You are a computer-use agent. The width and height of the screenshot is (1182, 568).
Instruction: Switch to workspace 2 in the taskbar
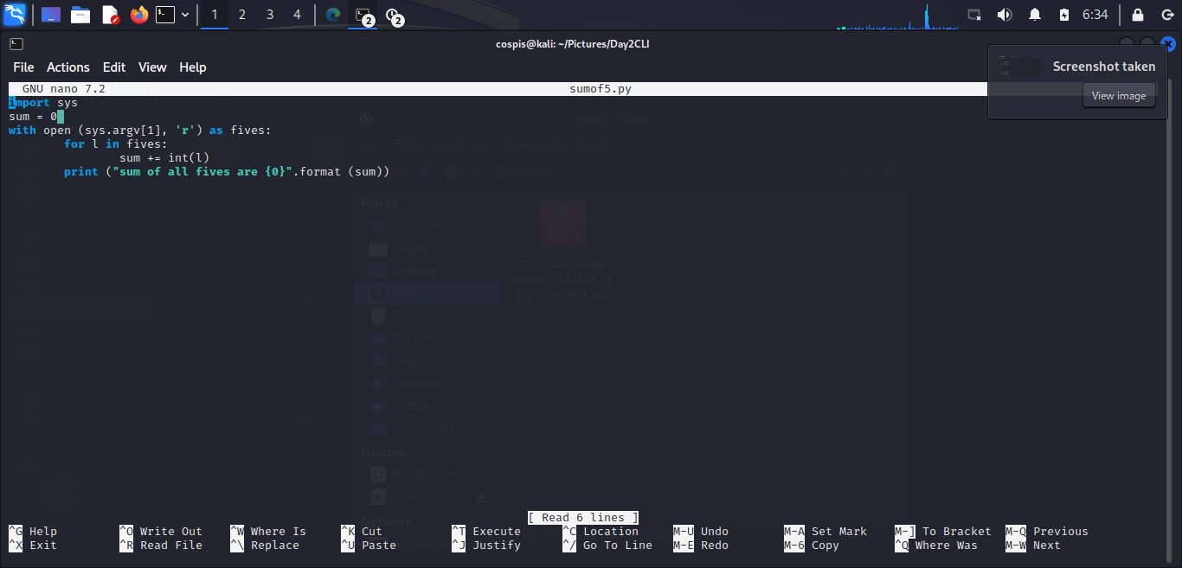click(x=241, y=14)
